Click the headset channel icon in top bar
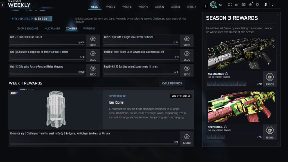Image resolution: width=288 pixels, height=162 pixels. pyautogui.click(x=243, y=4)
